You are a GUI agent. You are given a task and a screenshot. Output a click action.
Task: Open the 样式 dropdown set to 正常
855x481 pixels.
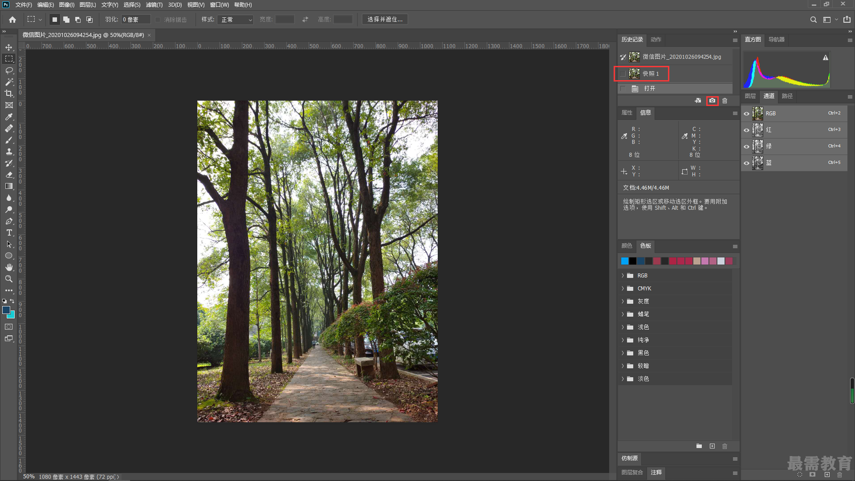(x=235, y=20)
